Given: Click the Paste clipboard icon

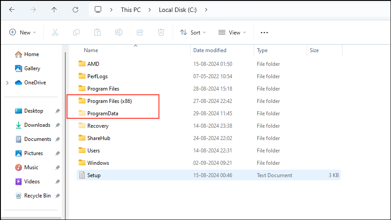Looking at the screenshot, I should coord(98,32).
